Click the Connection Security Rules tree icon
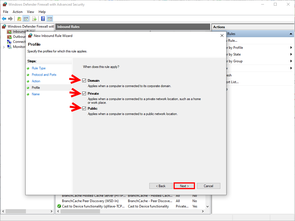 tap(9, 42)
